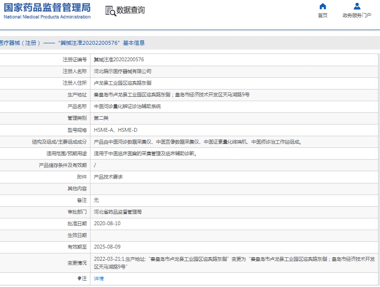This screenshot has height=287, width=380.
Task: Open the 政务服务门户 user icon
Action: [x=357, y=6]
